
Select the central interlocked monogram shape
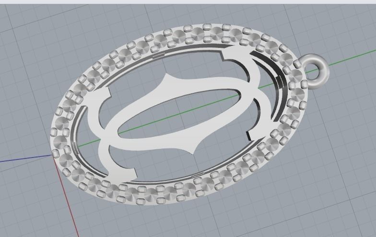point(179,114)
